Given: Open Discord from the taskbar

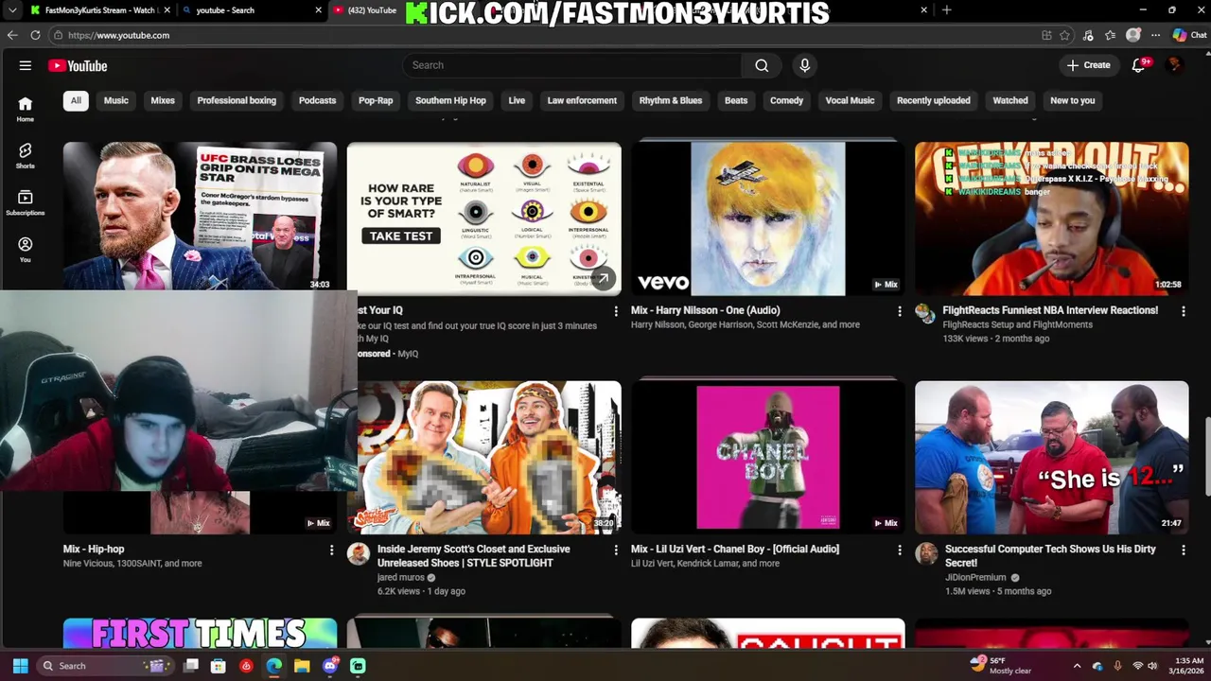Looking at the screenshot, I should (x=330, y=666).
